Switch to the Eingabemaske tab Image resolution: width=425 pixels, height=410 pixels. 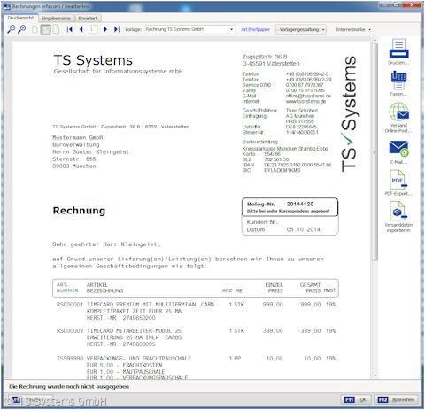pos(56,19)
